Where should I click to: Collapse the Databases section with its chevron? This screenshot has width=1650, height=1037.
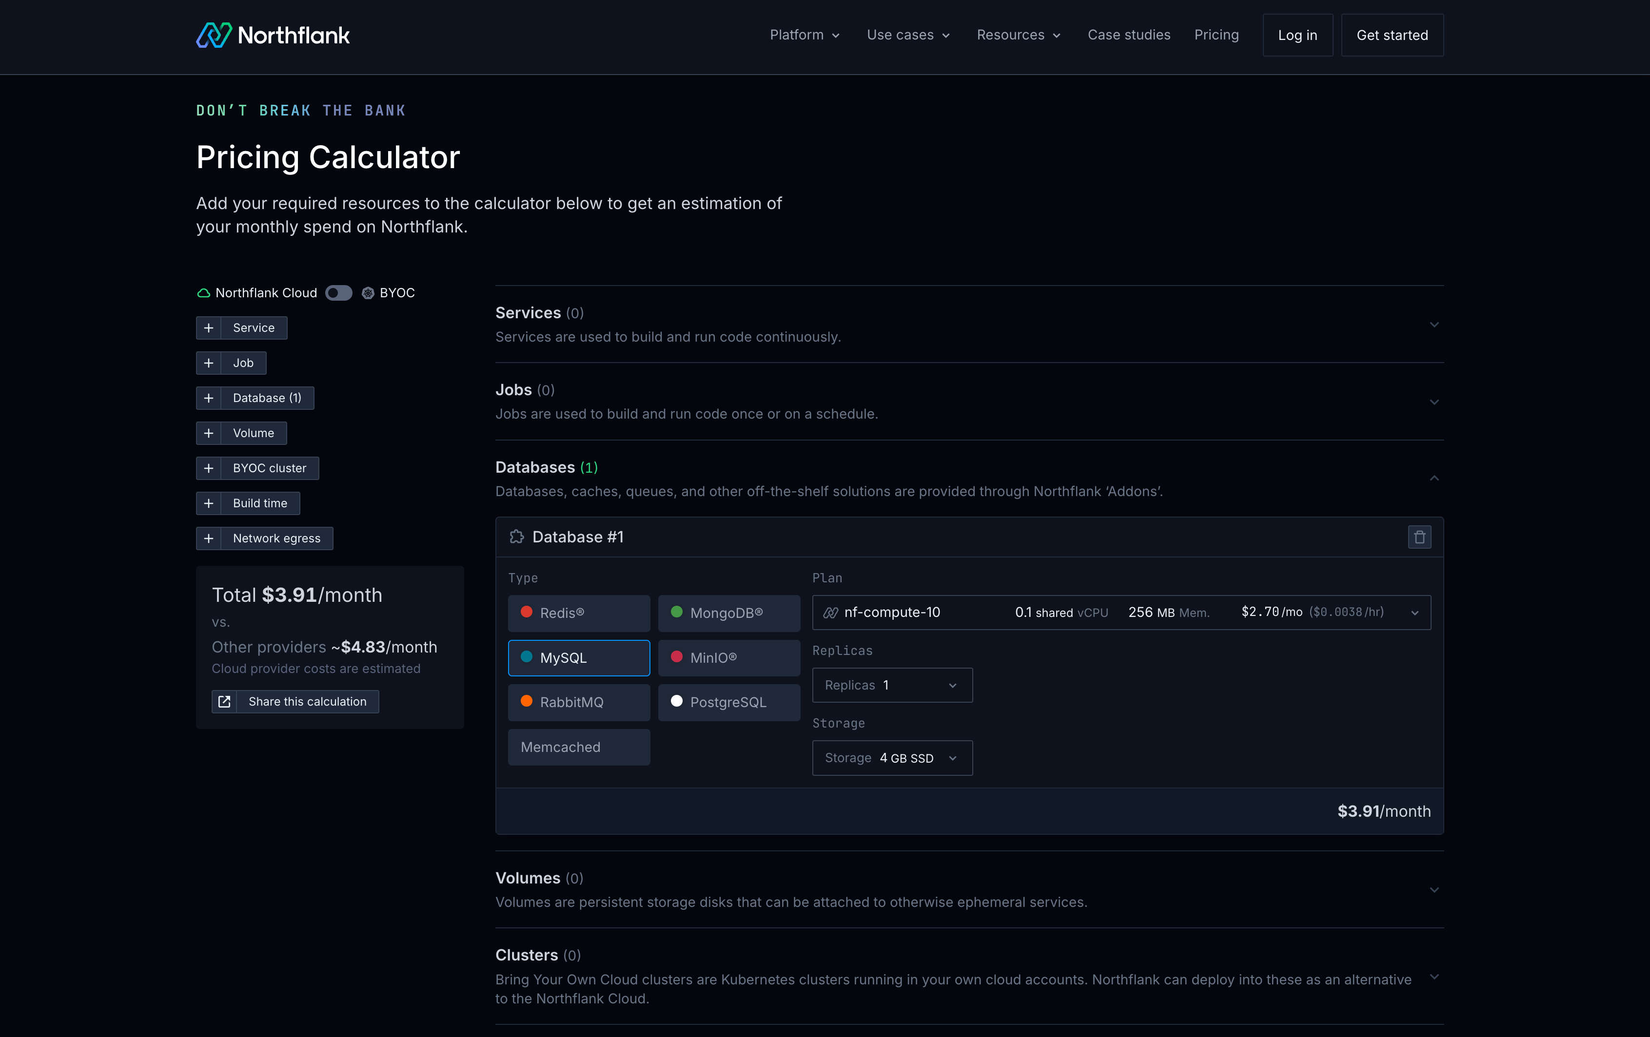(1434, 478)
